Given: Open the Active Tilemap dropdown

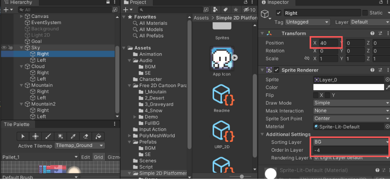Looking at the screenshot, I should [80, 145].
